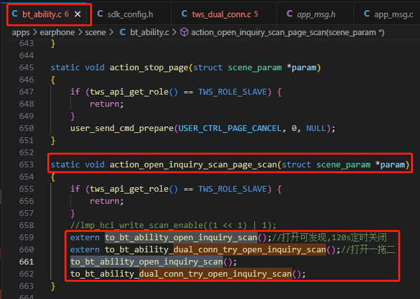The height and width of the screenshot is (299, 420).
Task: Click the 'scene' breadcrumb segment
Action: [x=95, y=33]
